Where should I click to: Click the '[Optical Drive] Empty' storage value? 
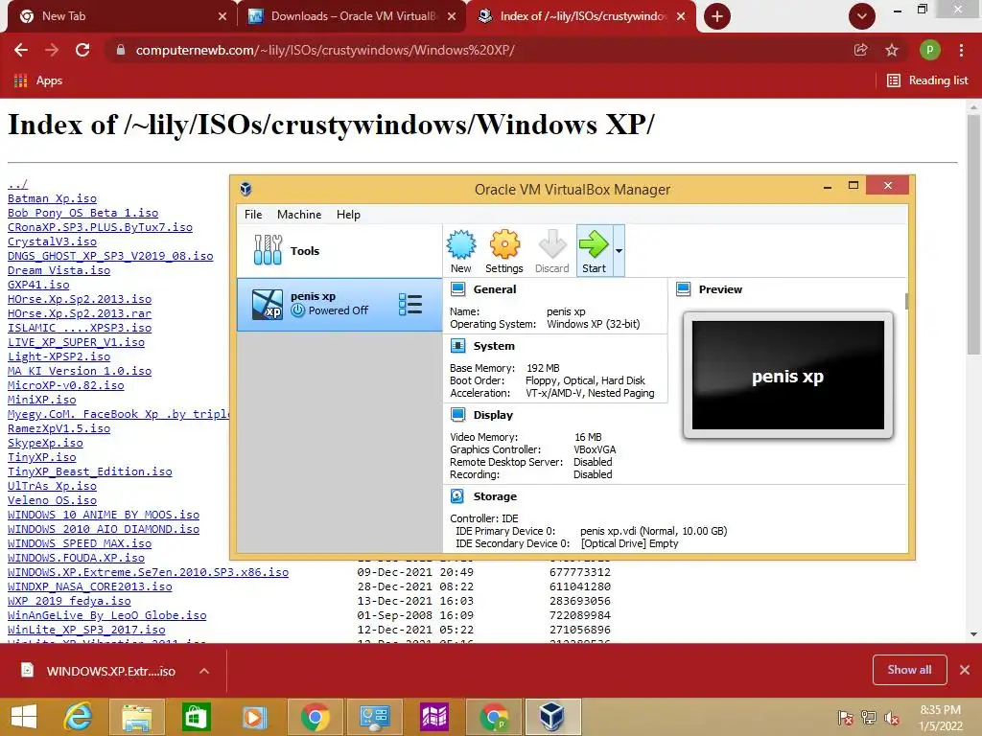tap(629, 543)
